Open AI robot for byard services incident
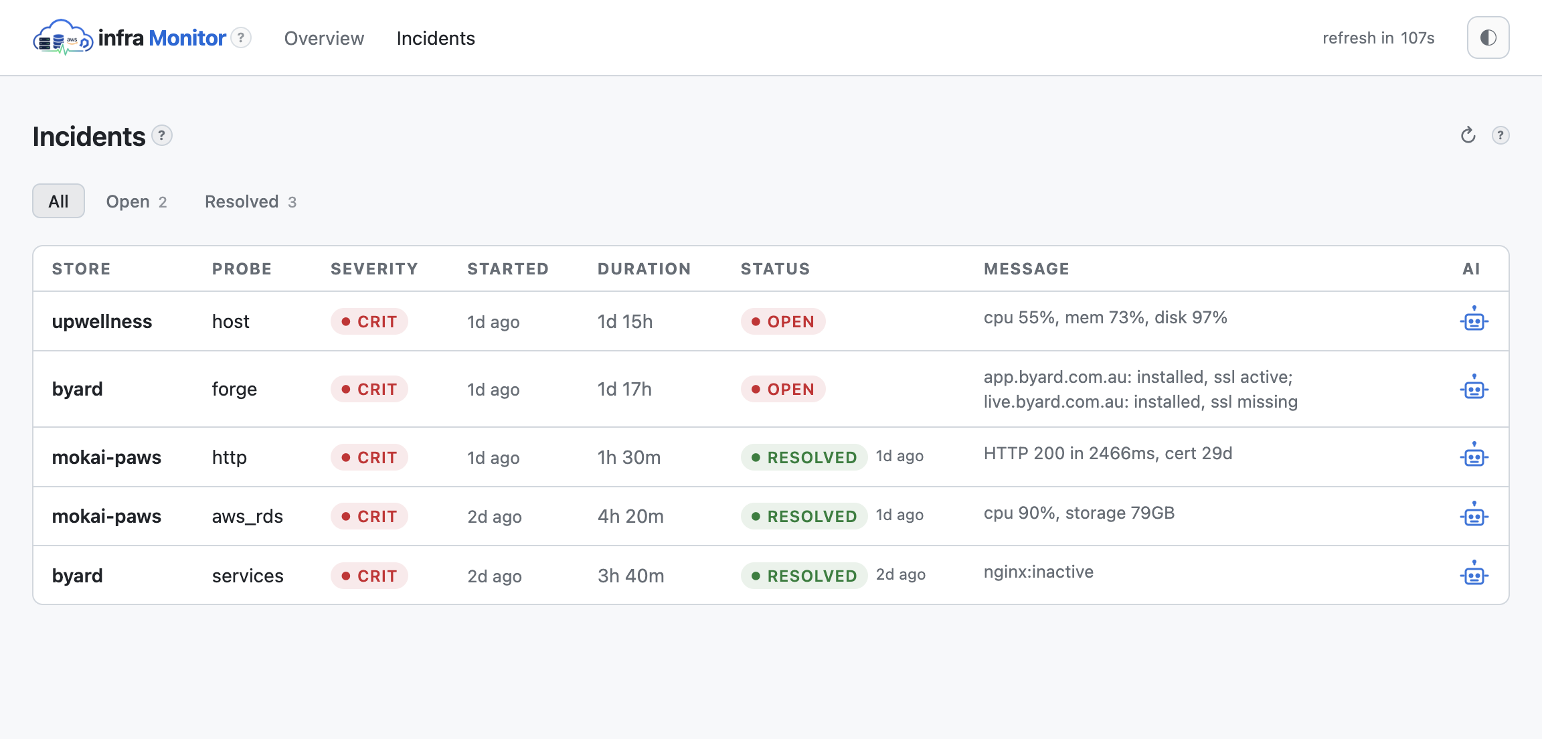The image size is (1542, 739). (1474, 574)
